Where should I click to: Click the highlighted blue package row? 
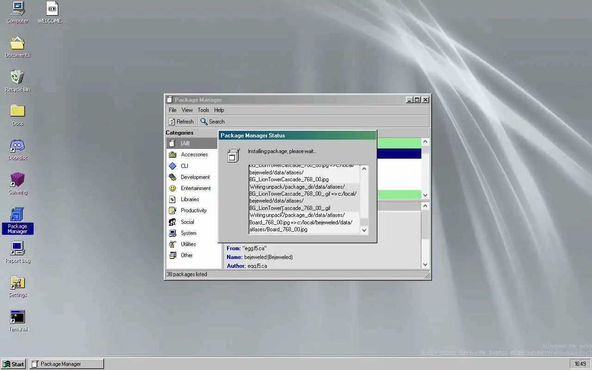pos(399,154)
